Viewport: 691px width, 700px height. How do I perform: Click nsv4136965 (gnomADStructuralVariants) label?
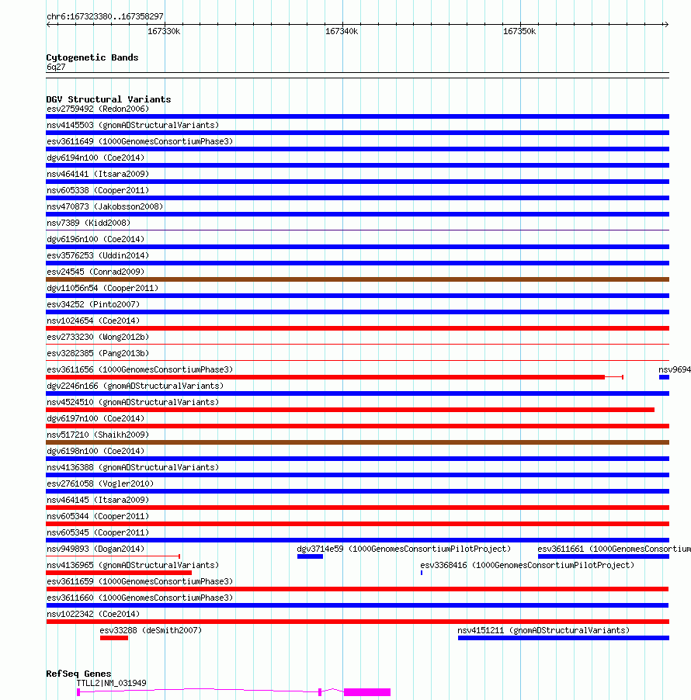coord(133,565)
